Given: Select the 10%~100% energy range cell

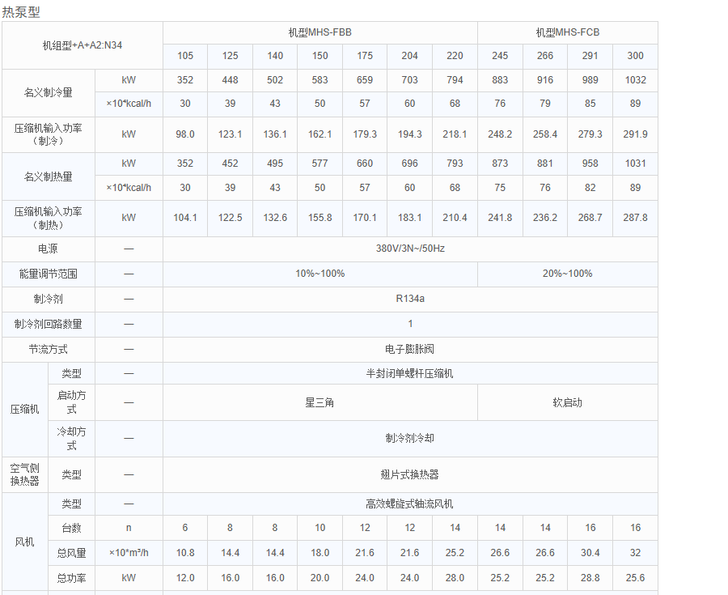Looking at the screenshot, I should (320, 274).
